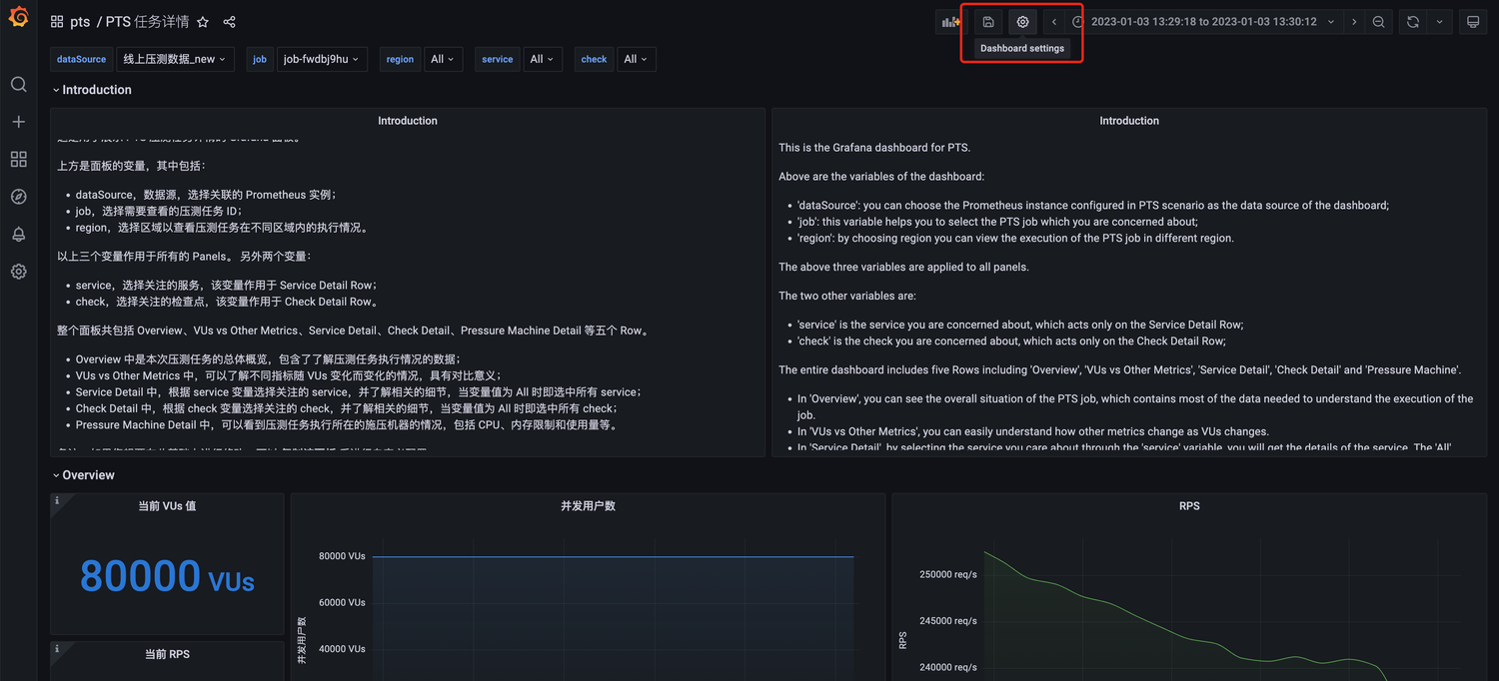The width and height of the screenshot is (1499, 681).
Task: Shift time range backwards
Action: coord(1054,22)
